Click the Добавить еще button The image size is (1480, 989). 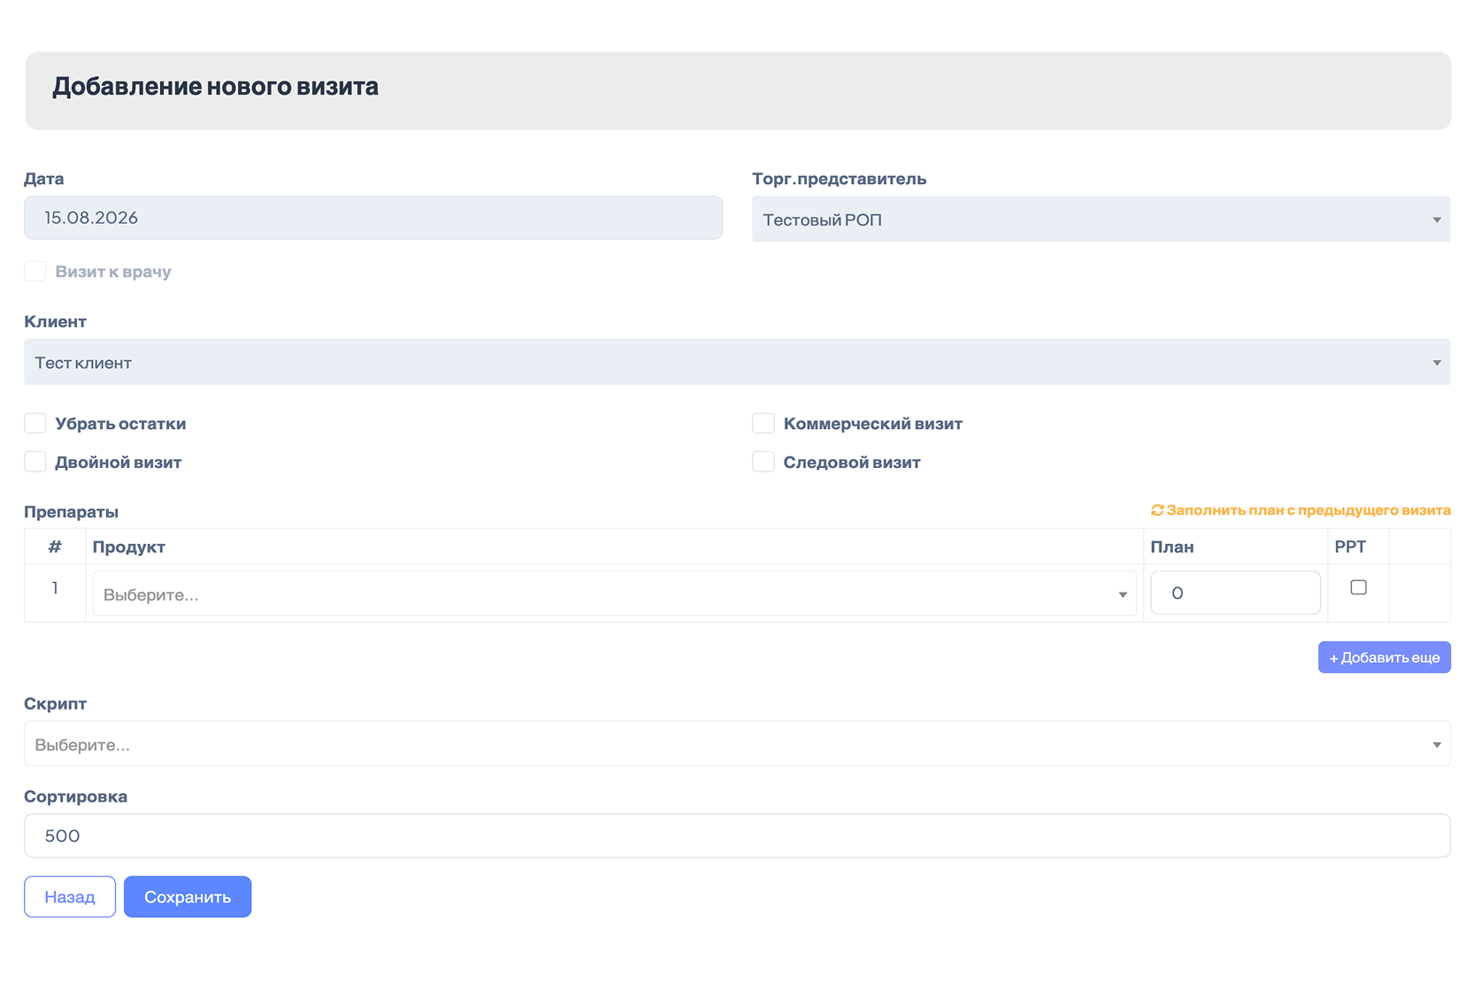click(x=1384, y=657)
